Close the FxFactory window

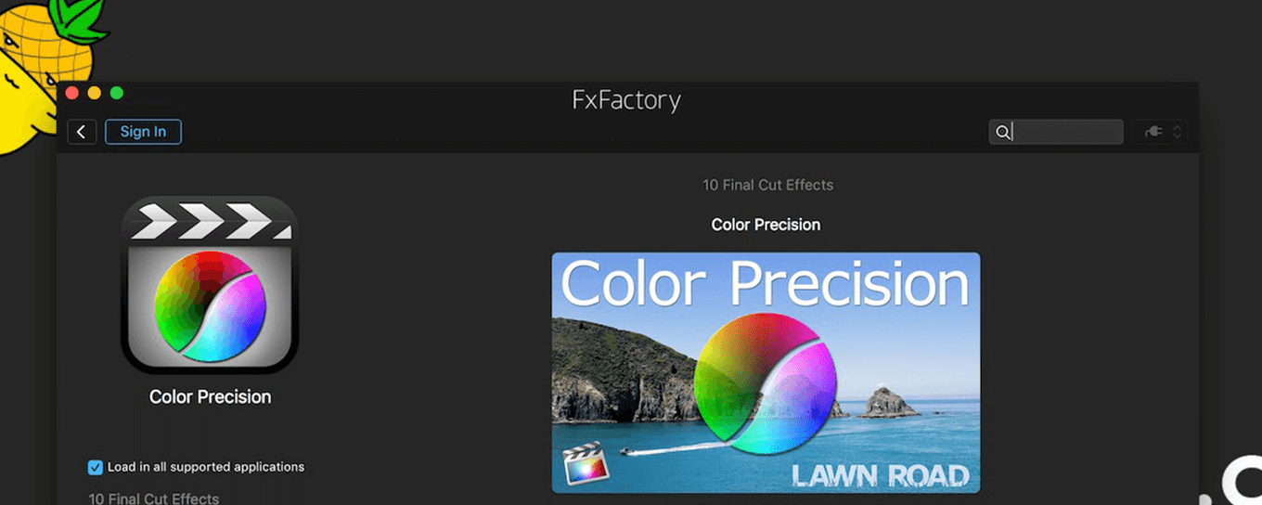(x=71, y=93)
